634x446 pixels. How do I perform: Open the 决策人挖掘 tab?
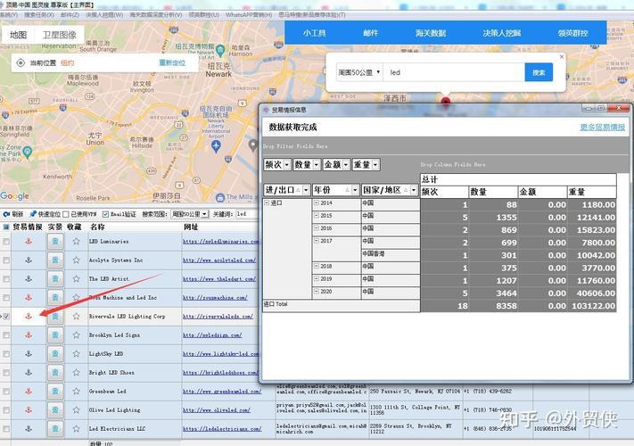(x=501, y=33)
